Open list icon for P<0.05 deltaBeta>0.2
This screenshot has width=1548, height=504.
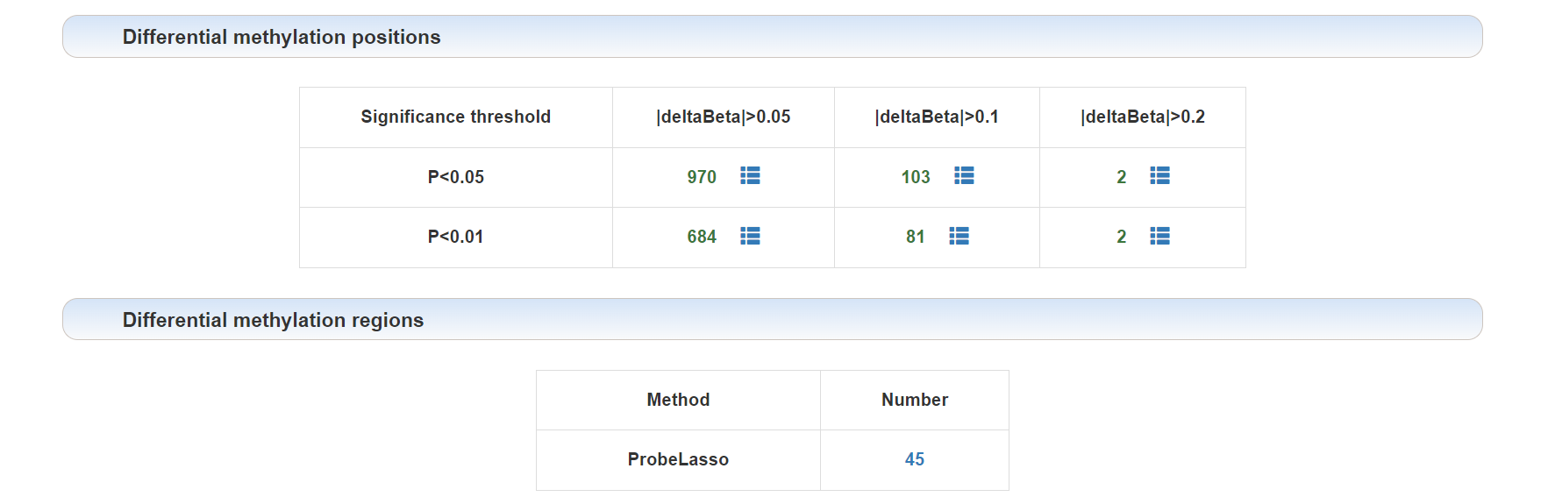tap(1159, 176)
